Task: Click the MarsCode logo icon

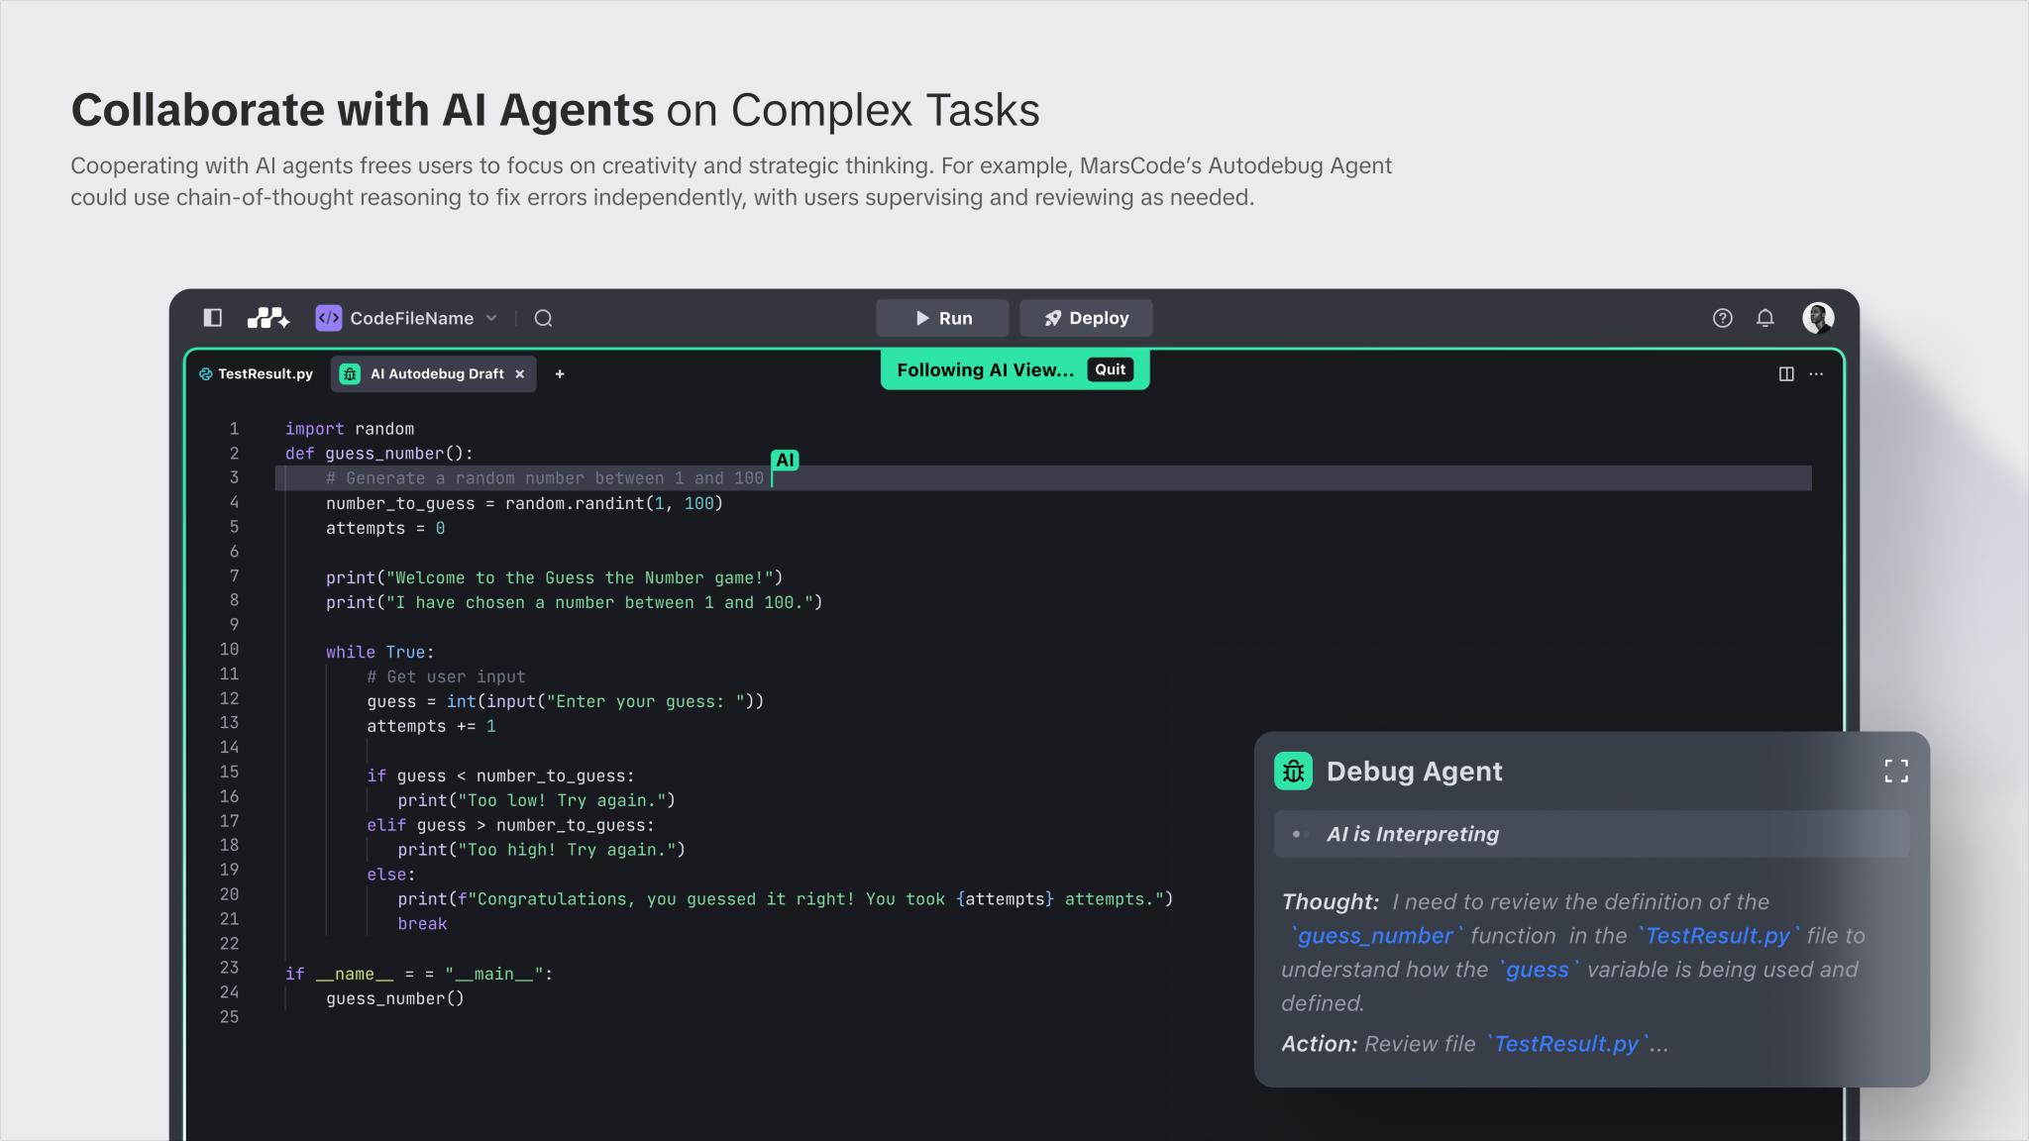Action: click(x=267, y=318)
